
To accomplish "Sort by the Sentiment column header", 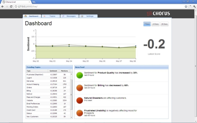I will [53, 71].
